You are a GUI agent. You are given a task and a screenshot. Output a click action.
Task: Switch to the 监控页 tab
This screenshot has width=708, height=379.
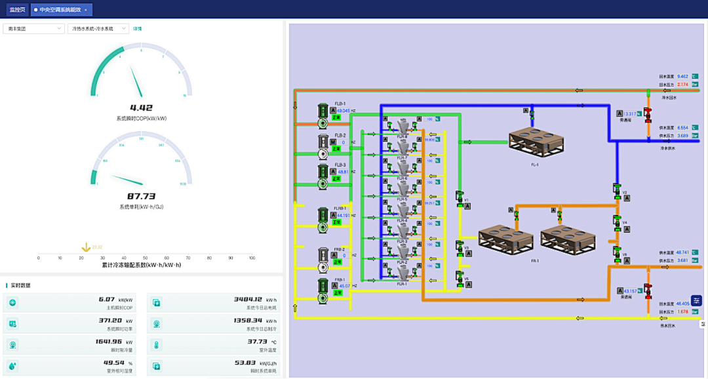(x=18, y=9)
